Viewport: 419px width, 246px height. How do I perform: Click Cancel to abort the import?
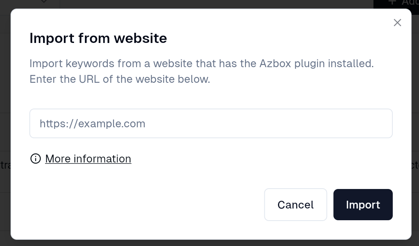point(295,205)
